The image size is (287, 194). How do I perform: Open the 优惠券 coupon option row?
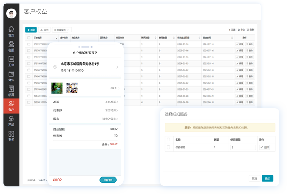point(85,110)
